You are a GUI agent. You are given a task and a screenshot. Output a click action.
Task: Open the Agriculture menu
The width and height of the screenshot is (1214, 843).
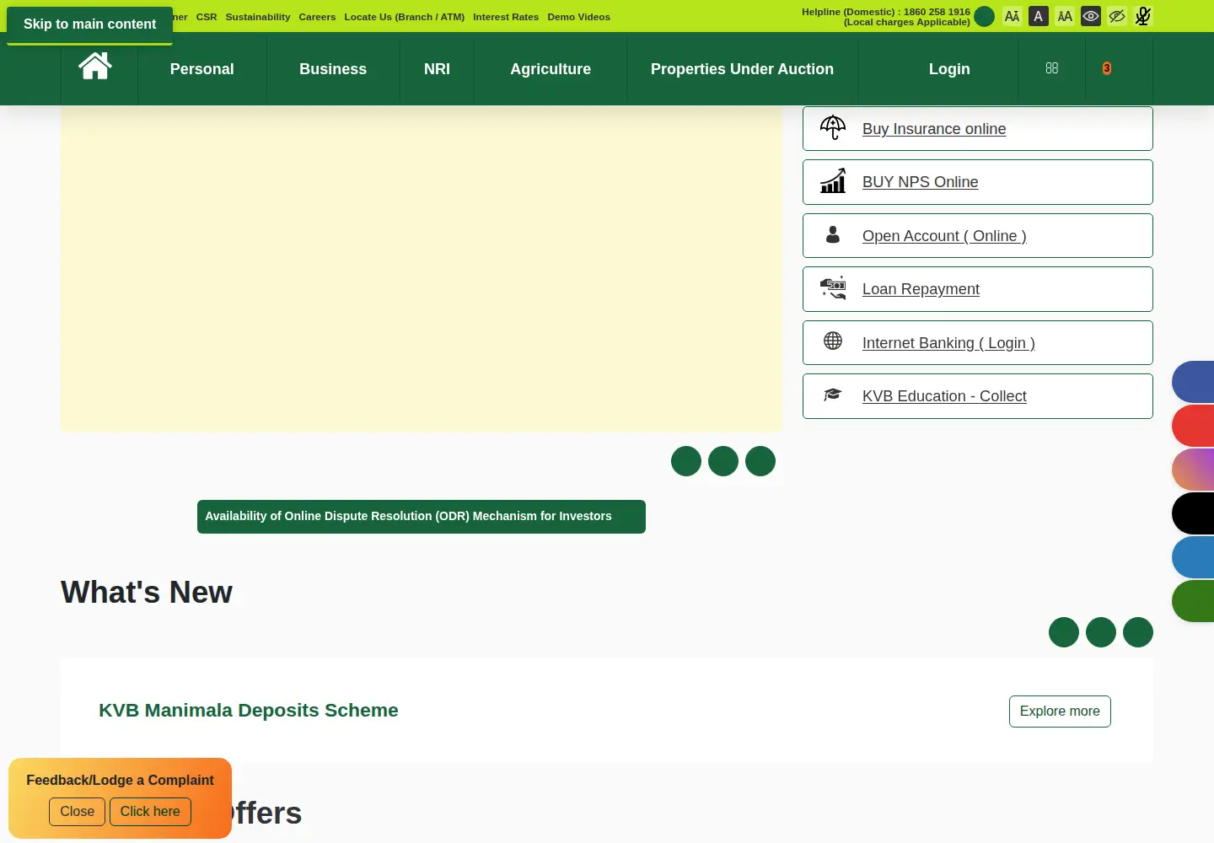click(x=551, y=69)
